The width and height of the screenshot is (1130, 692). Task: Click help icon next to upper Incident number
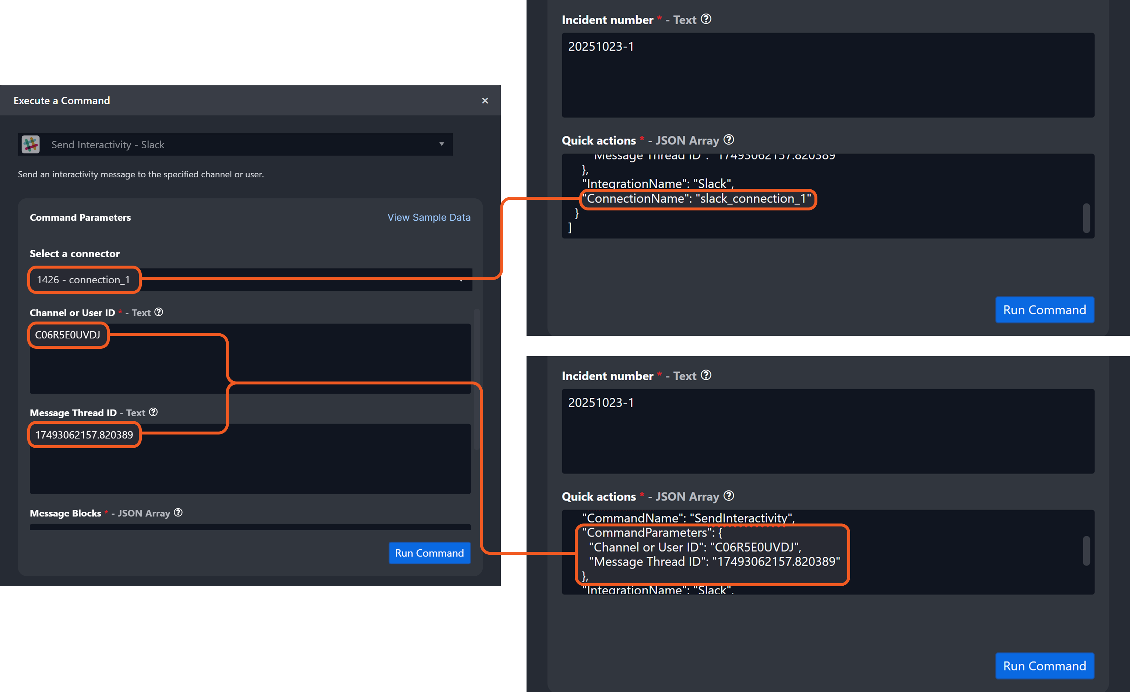(706, 19)
